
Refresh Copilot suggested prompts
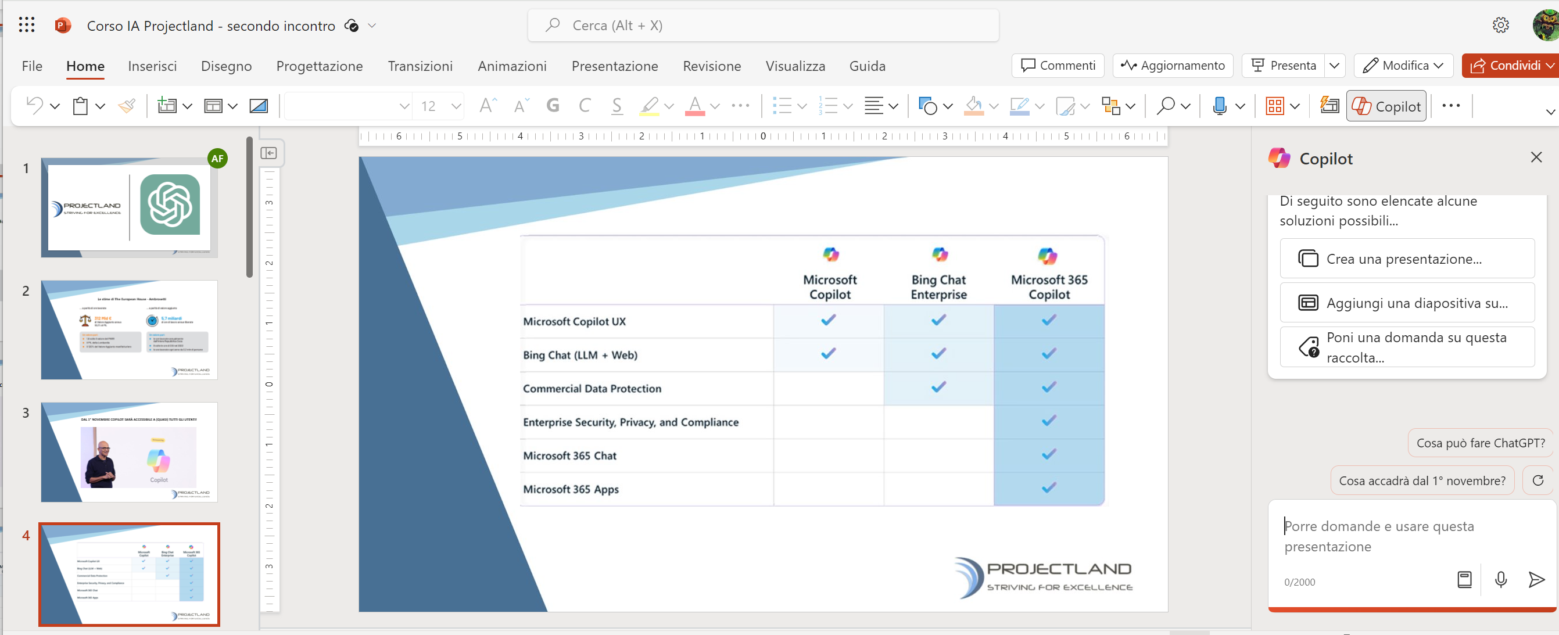[x=1538, y=480]
